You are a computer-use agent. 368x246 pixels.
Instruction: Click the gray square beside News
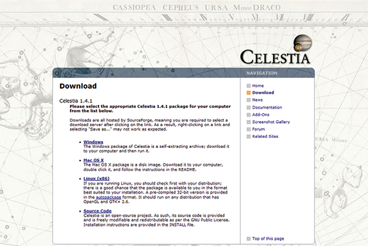click(x=248, y=100)
